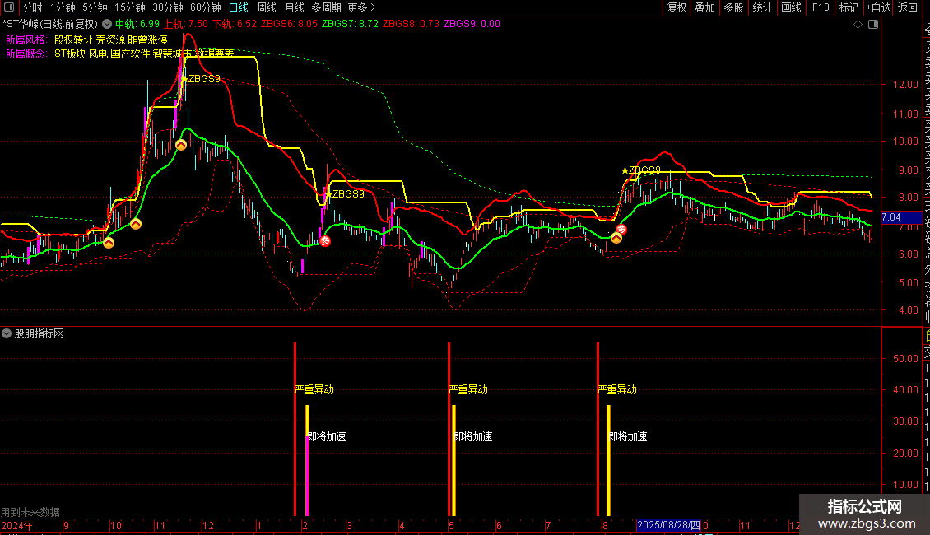This screenshot has width=930, height=535.
Task: Click the ZBGS9: 0.00 header value
Action: pyautogui.click(x=472, y=24)
